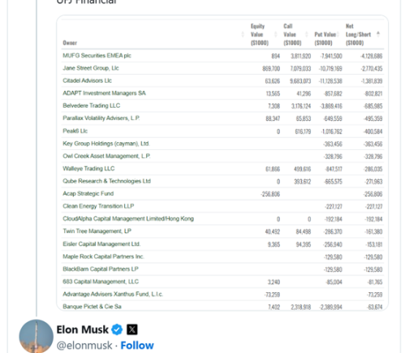Image resolution: width=405 pixels, height=353 pixels.
Task: Click the blue verified badge next to Elon Musk
Action: coord(117,329)
